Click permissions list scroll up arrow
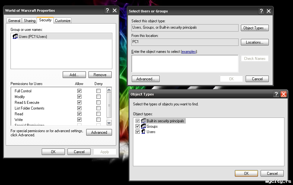Image resolution: width=293 pixels, height=185 pixels. (109, 90)
